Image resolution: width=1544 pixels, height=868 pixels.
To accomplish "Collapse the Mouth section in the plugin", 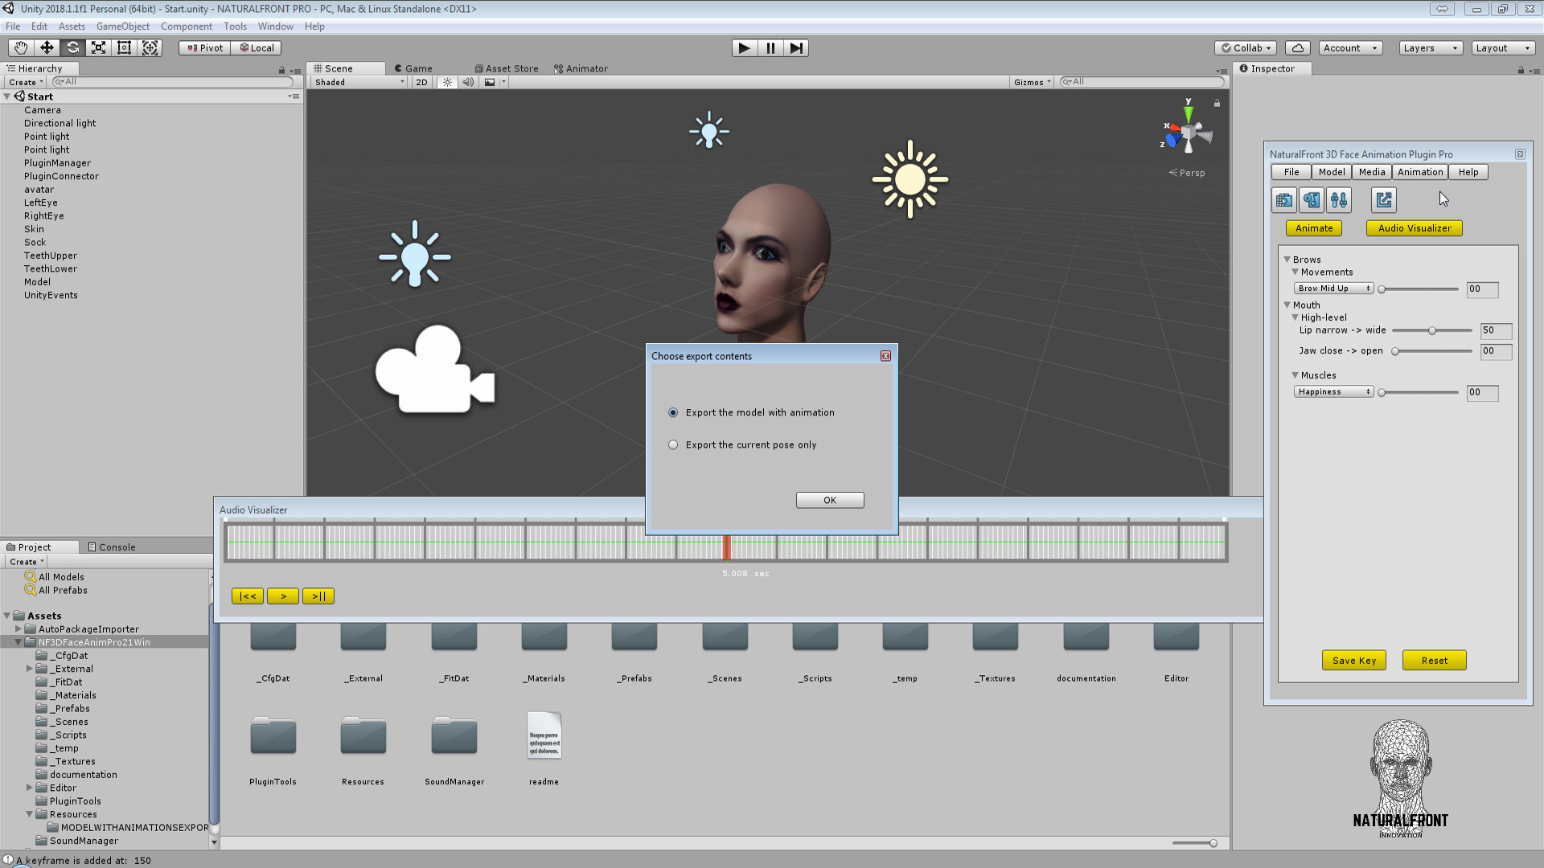I will (1287, 305).
